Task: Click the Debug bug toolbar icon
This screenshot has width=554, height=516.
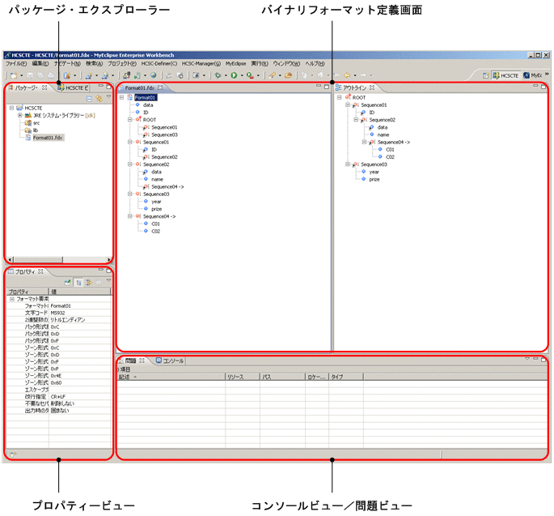Action: pos(218,75)
